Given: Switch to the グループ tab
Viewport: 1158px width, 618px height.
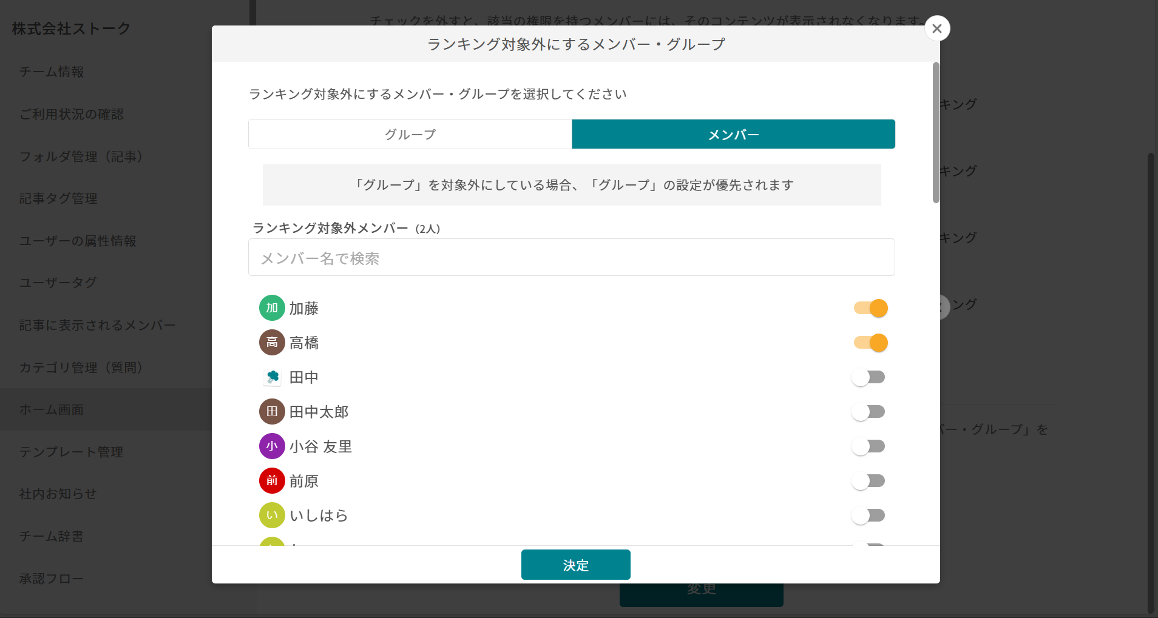Looking at the screenshot, I should tap(409, 134).
